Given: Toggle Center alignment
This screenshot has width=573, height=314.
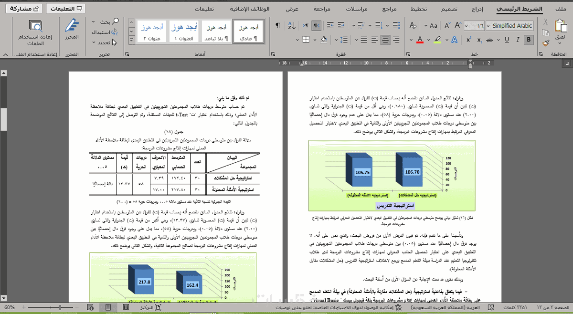Looking at the screenshot, I should [385, 39].
